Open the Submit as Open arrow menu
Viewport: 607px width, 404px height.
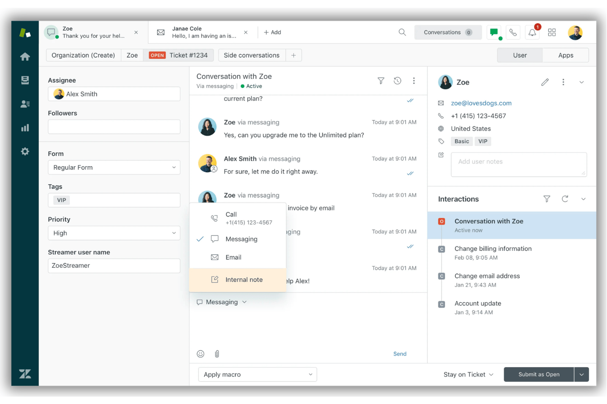(x=582, y=375)
